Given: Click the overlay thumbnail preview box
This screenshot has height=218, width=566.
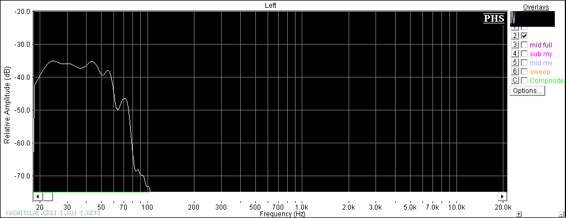Looking at the screenshot, I should click(x=532, y=19).
